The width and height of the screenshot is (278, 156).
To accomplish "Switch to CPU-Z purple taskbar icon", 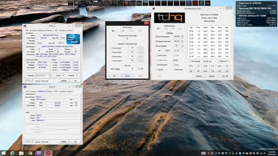I will point(39,153).
